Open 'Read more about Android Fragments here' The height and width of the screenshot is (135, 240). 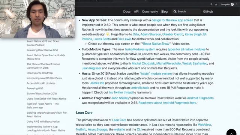coord(167,103)
